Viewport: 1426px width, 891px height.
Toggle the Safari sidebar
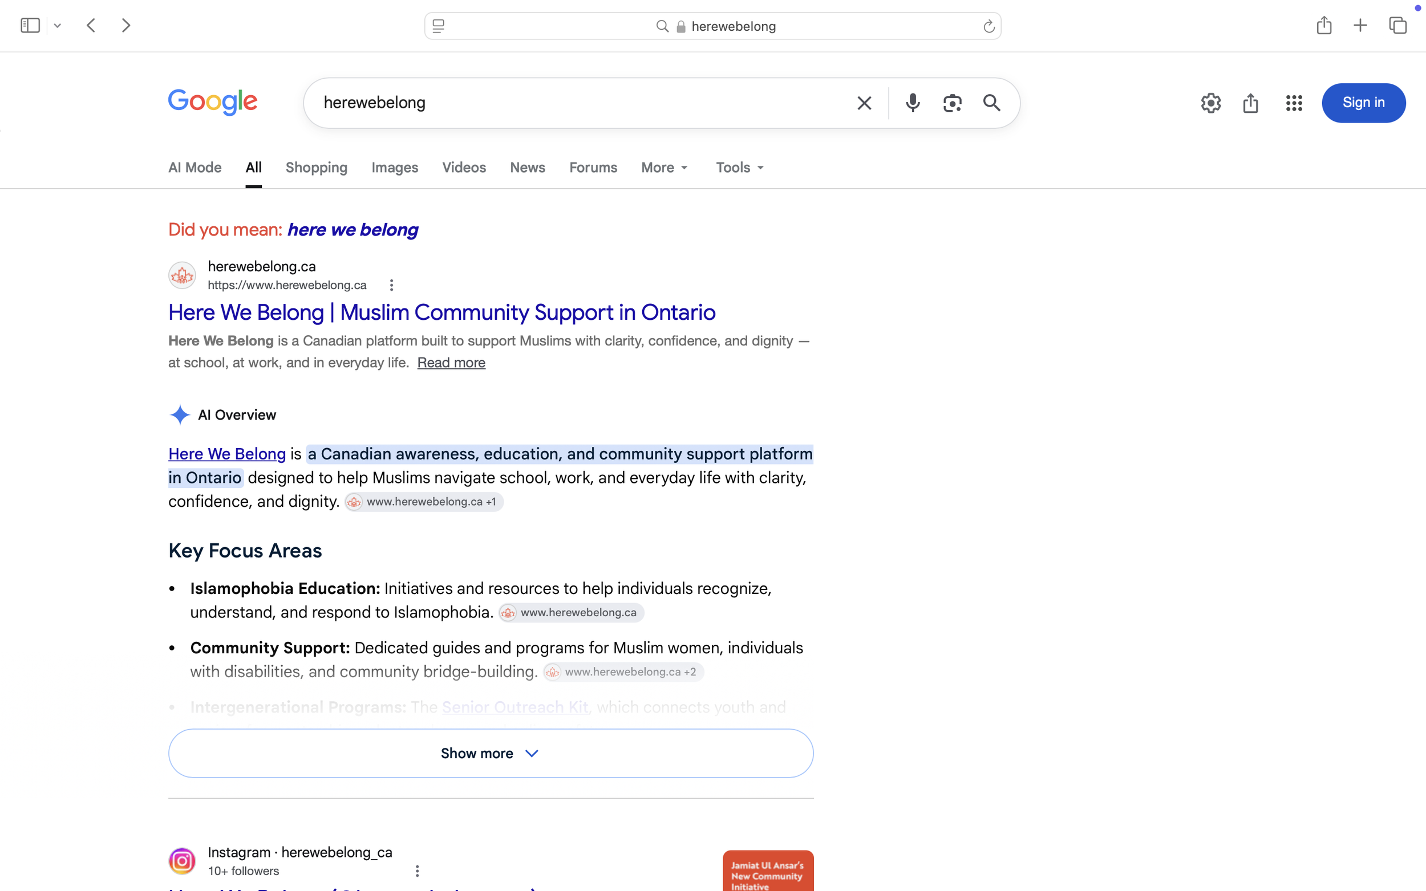click(30, 25)
